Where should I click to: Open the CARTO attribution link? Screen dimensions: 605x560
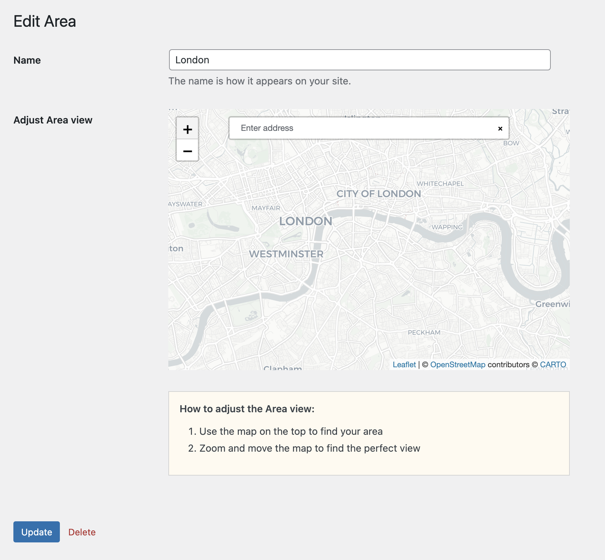point(553,365)
